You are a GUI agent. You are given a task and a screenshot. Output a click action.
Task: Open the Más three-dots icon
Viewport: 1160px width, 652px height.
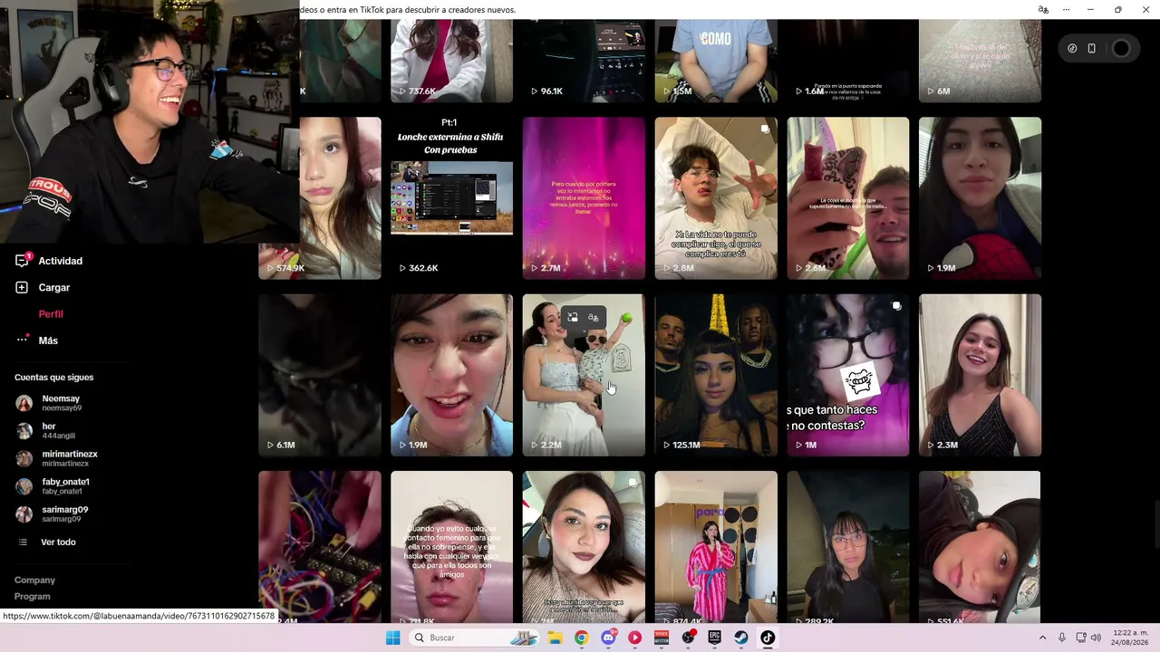(x=22, y=340)
